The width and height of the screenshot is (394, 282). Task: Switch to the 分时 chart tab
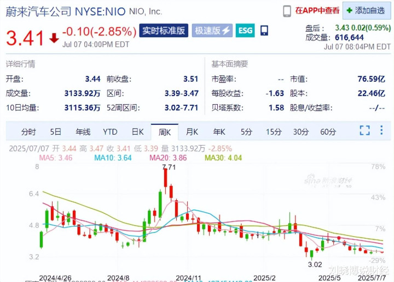(x=28, y=132)
